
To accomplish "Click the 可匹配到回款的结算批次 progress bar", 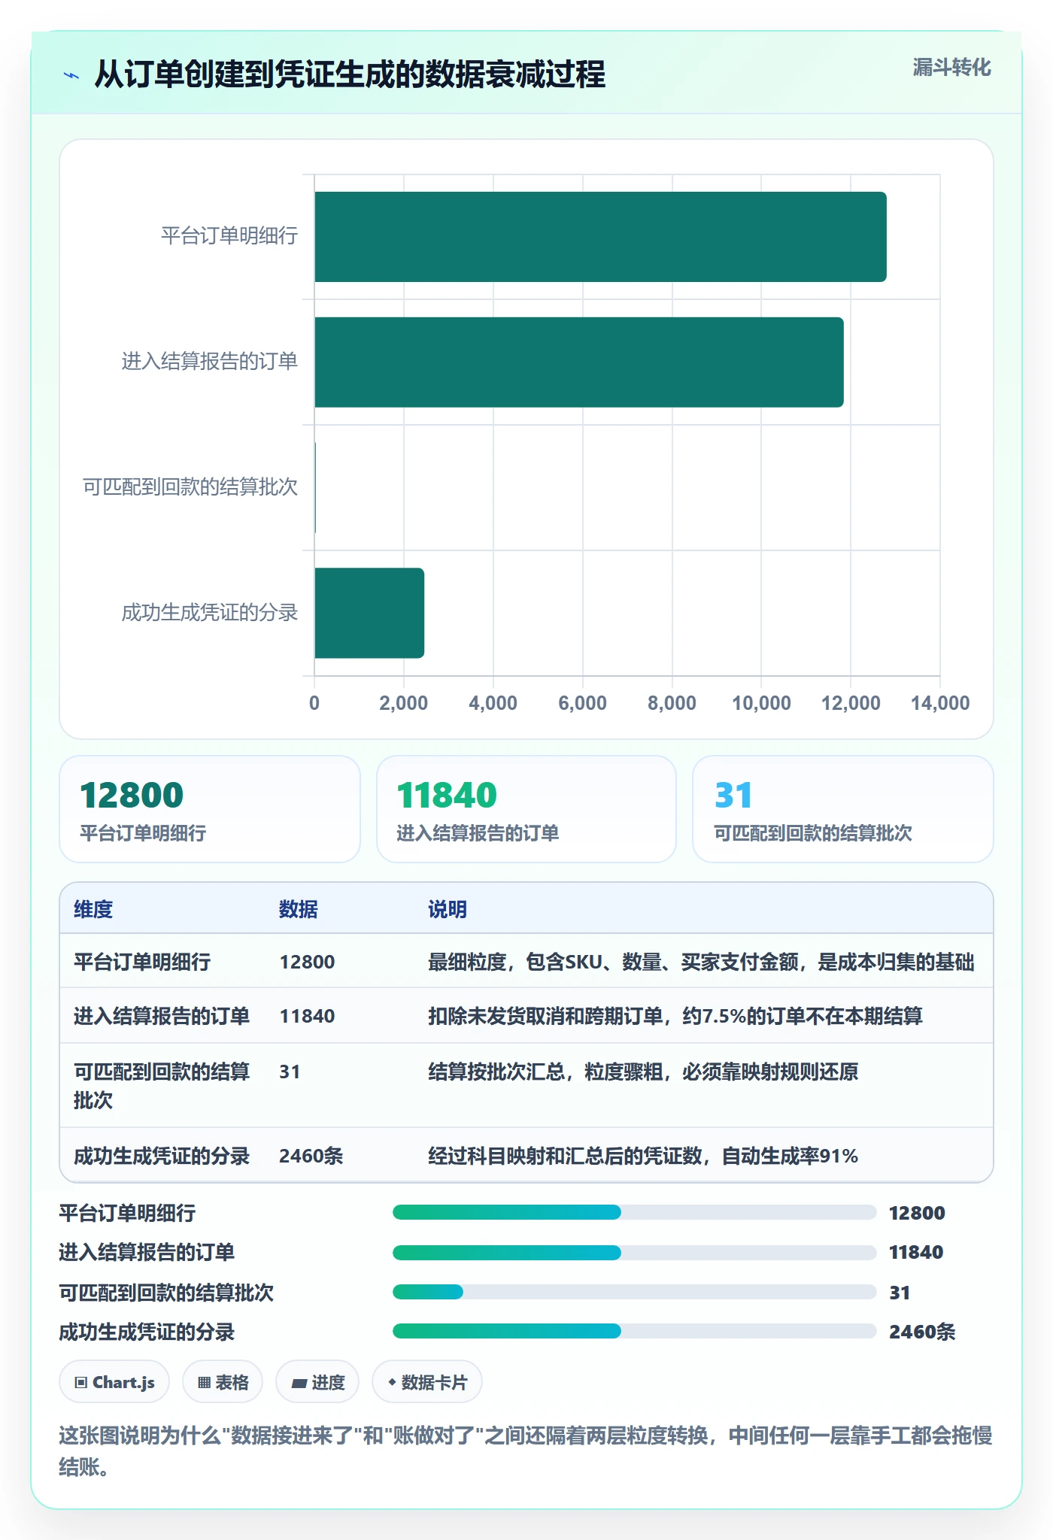I will click(635, 1292).
